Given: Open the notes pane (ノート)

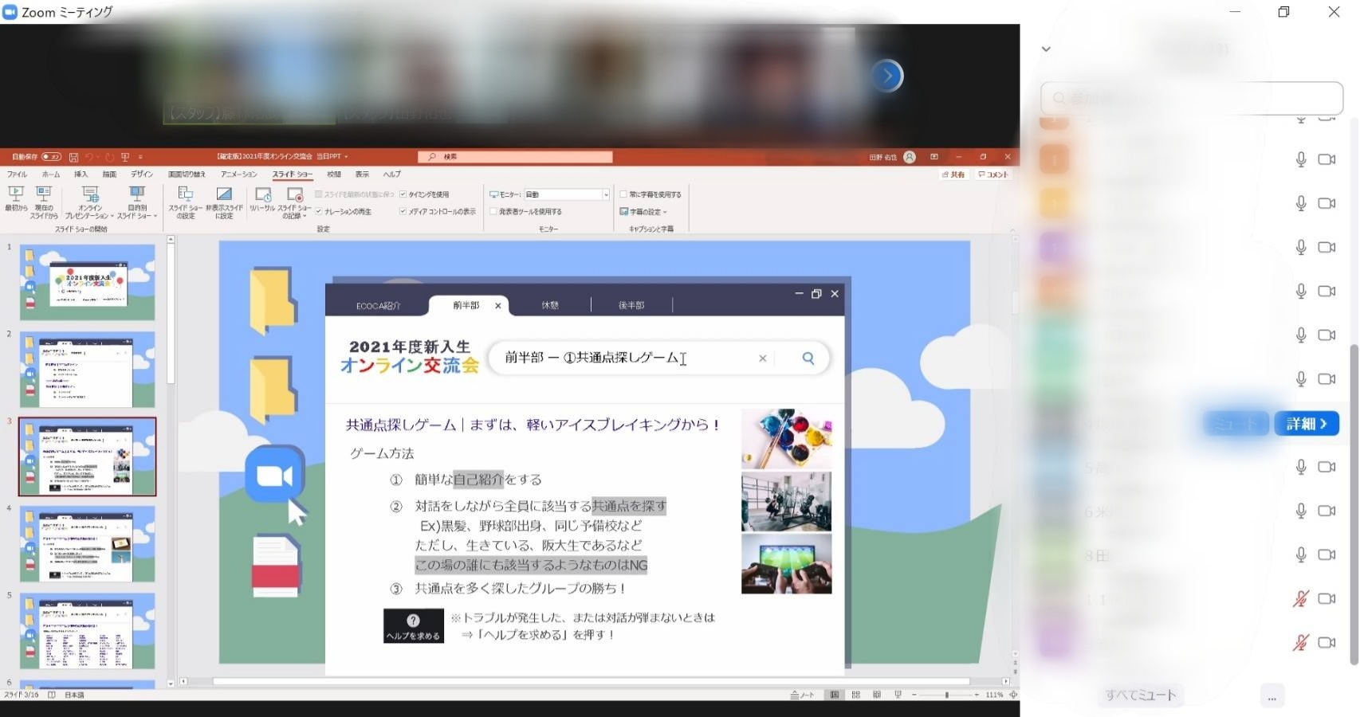Looking at the screenshot, I should pyautogui.click(x=801, y=695).
